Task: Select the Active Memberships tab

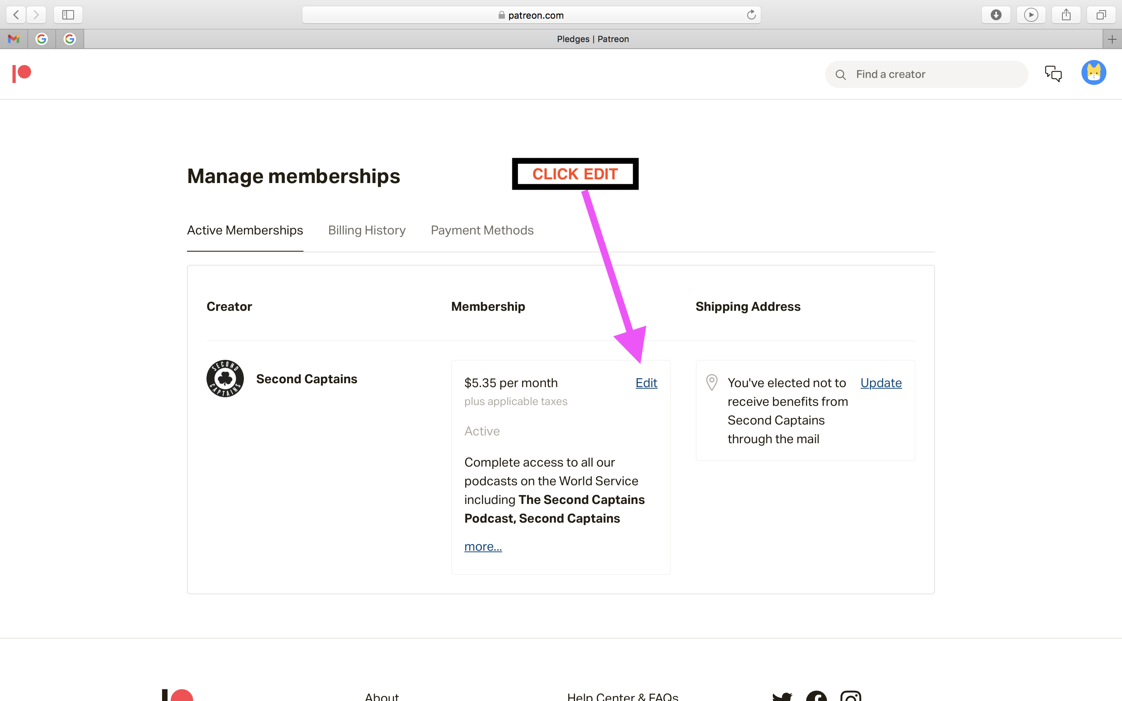Action: point(245,231)
